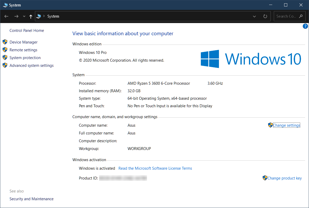Open System protection link

(x=25, y=58)
